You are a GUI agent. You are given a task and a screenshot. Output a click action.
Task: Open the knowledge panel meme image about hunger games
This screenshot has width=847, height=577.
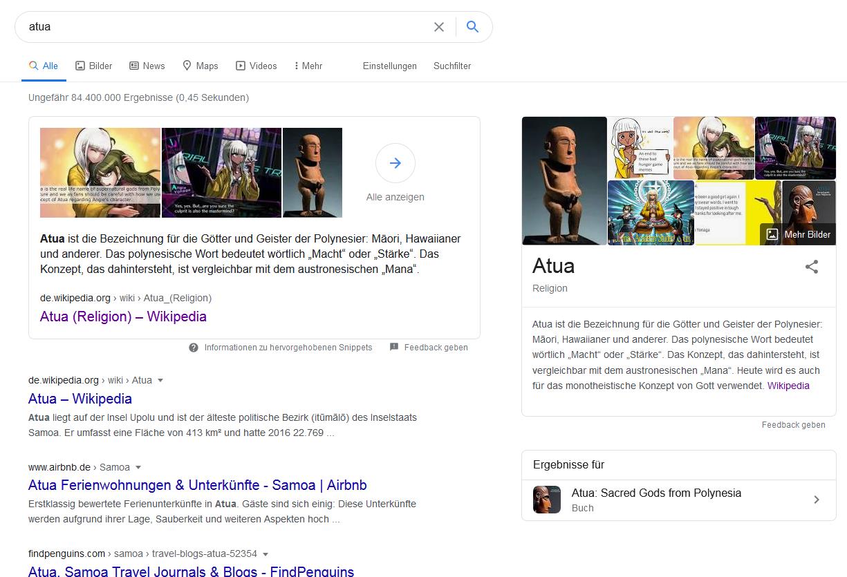(640, 148)
